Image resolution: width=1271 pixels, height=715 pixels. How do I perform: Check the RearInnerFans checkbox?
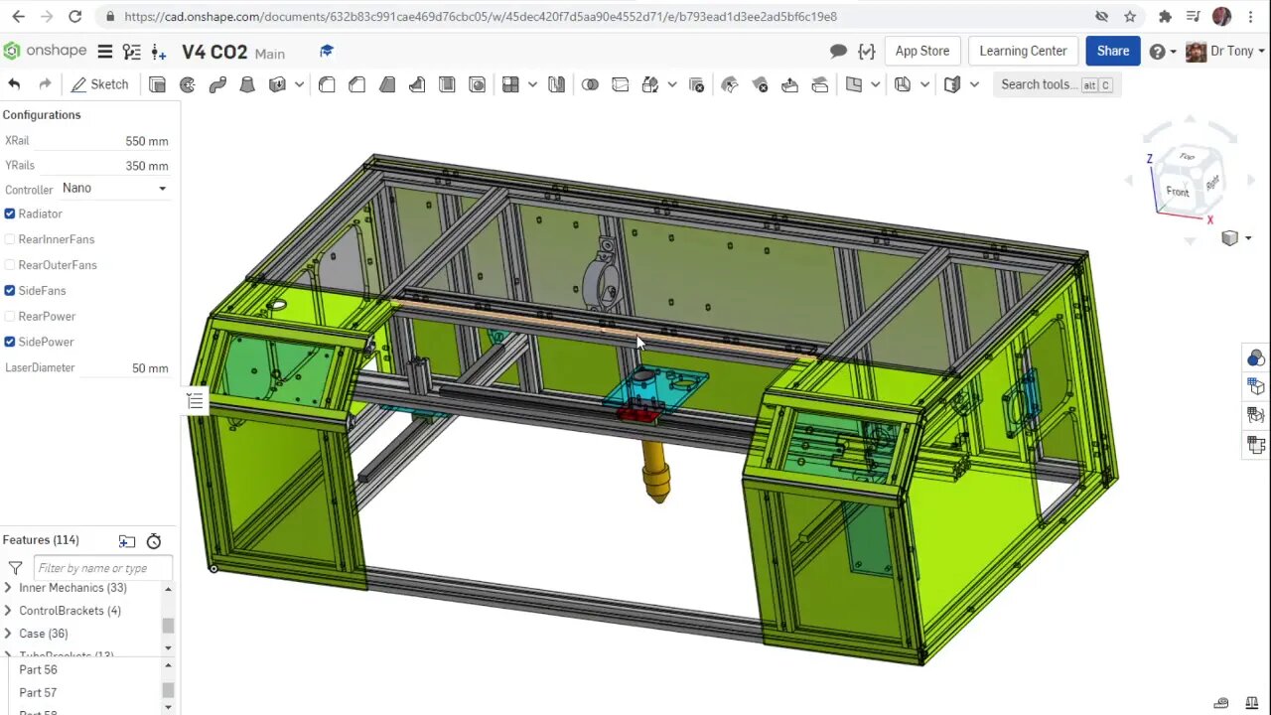coord(10,239)
